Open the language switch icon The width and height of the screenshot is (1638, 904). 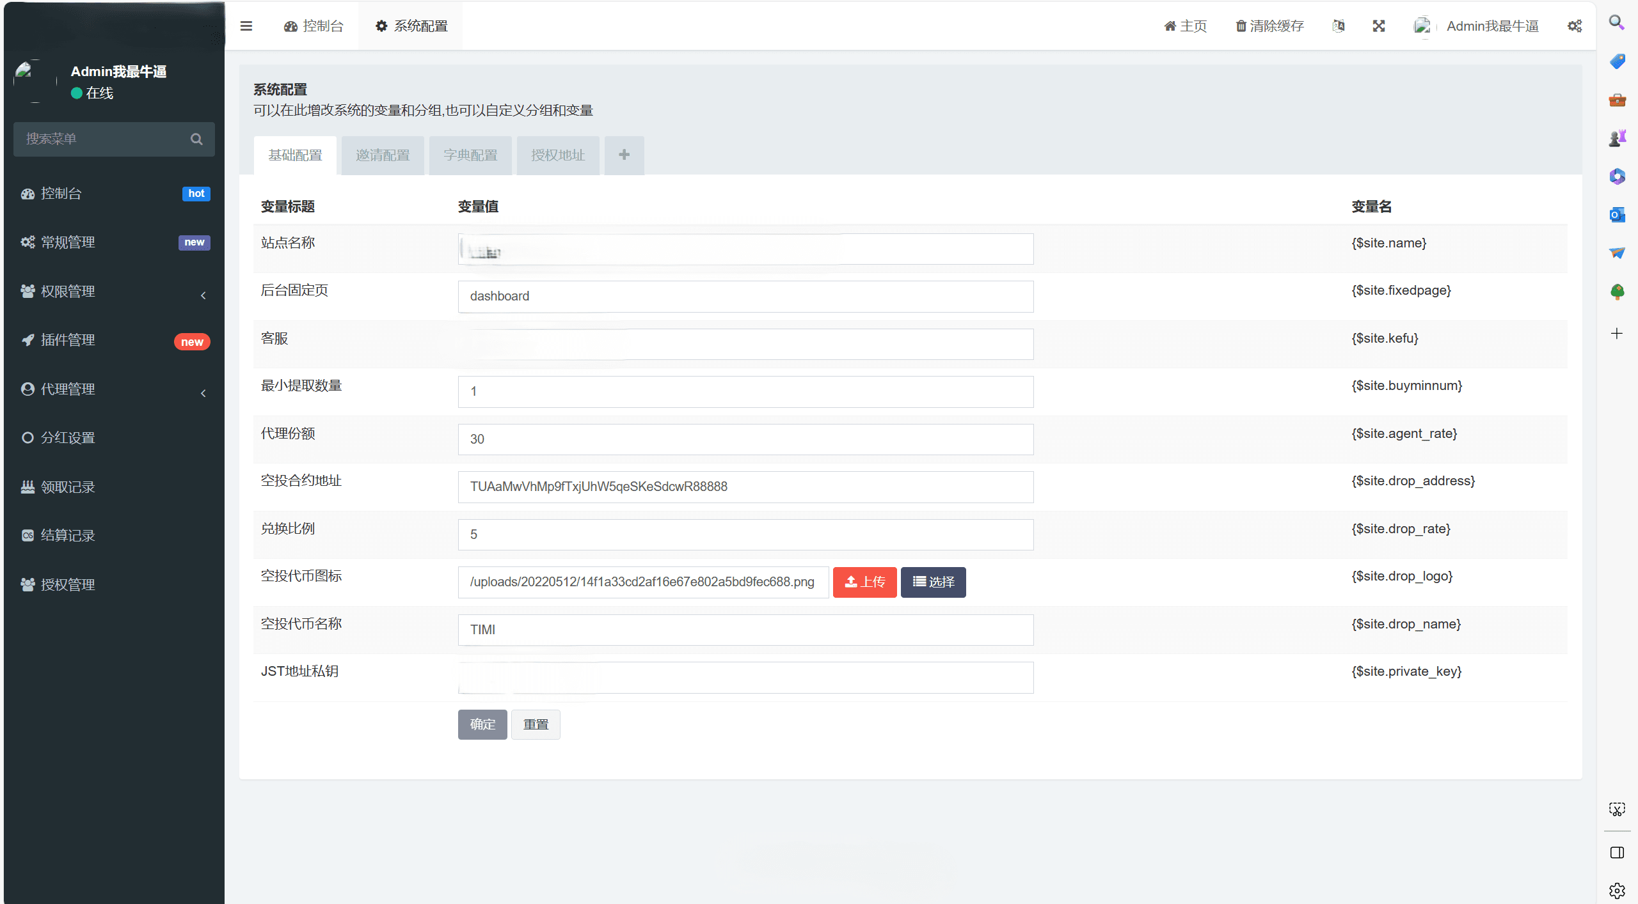pos(1339,26)
